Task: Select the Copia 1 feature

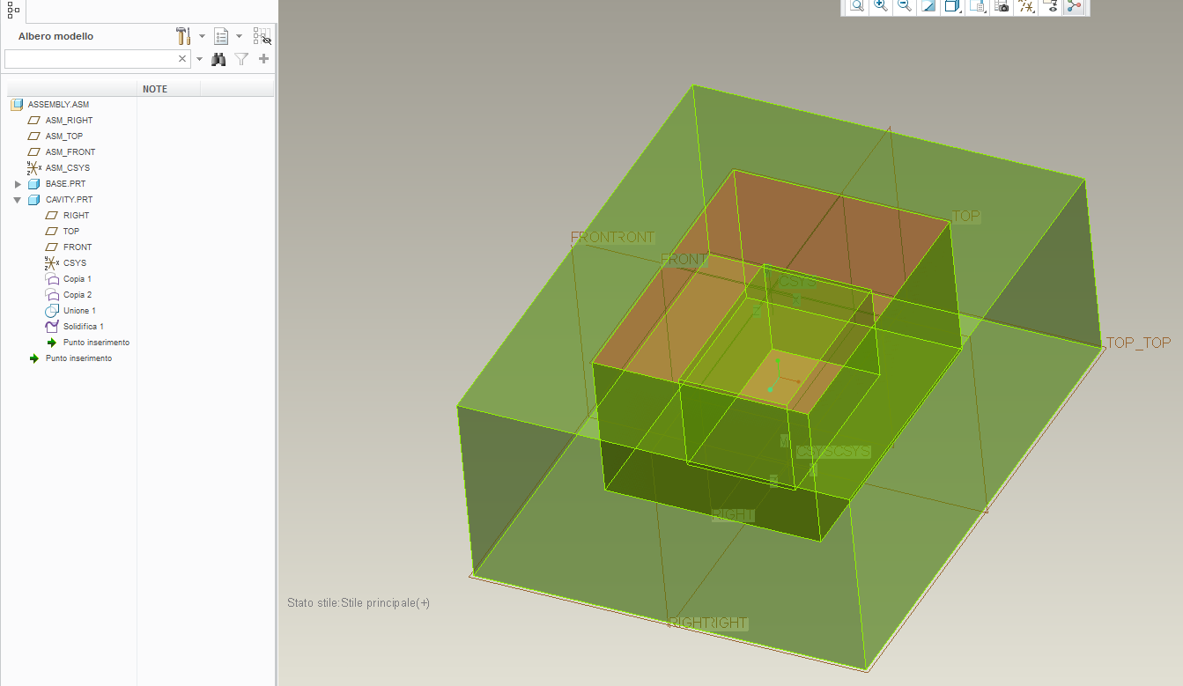Action: pyautogui.click(x=78, y=279)
